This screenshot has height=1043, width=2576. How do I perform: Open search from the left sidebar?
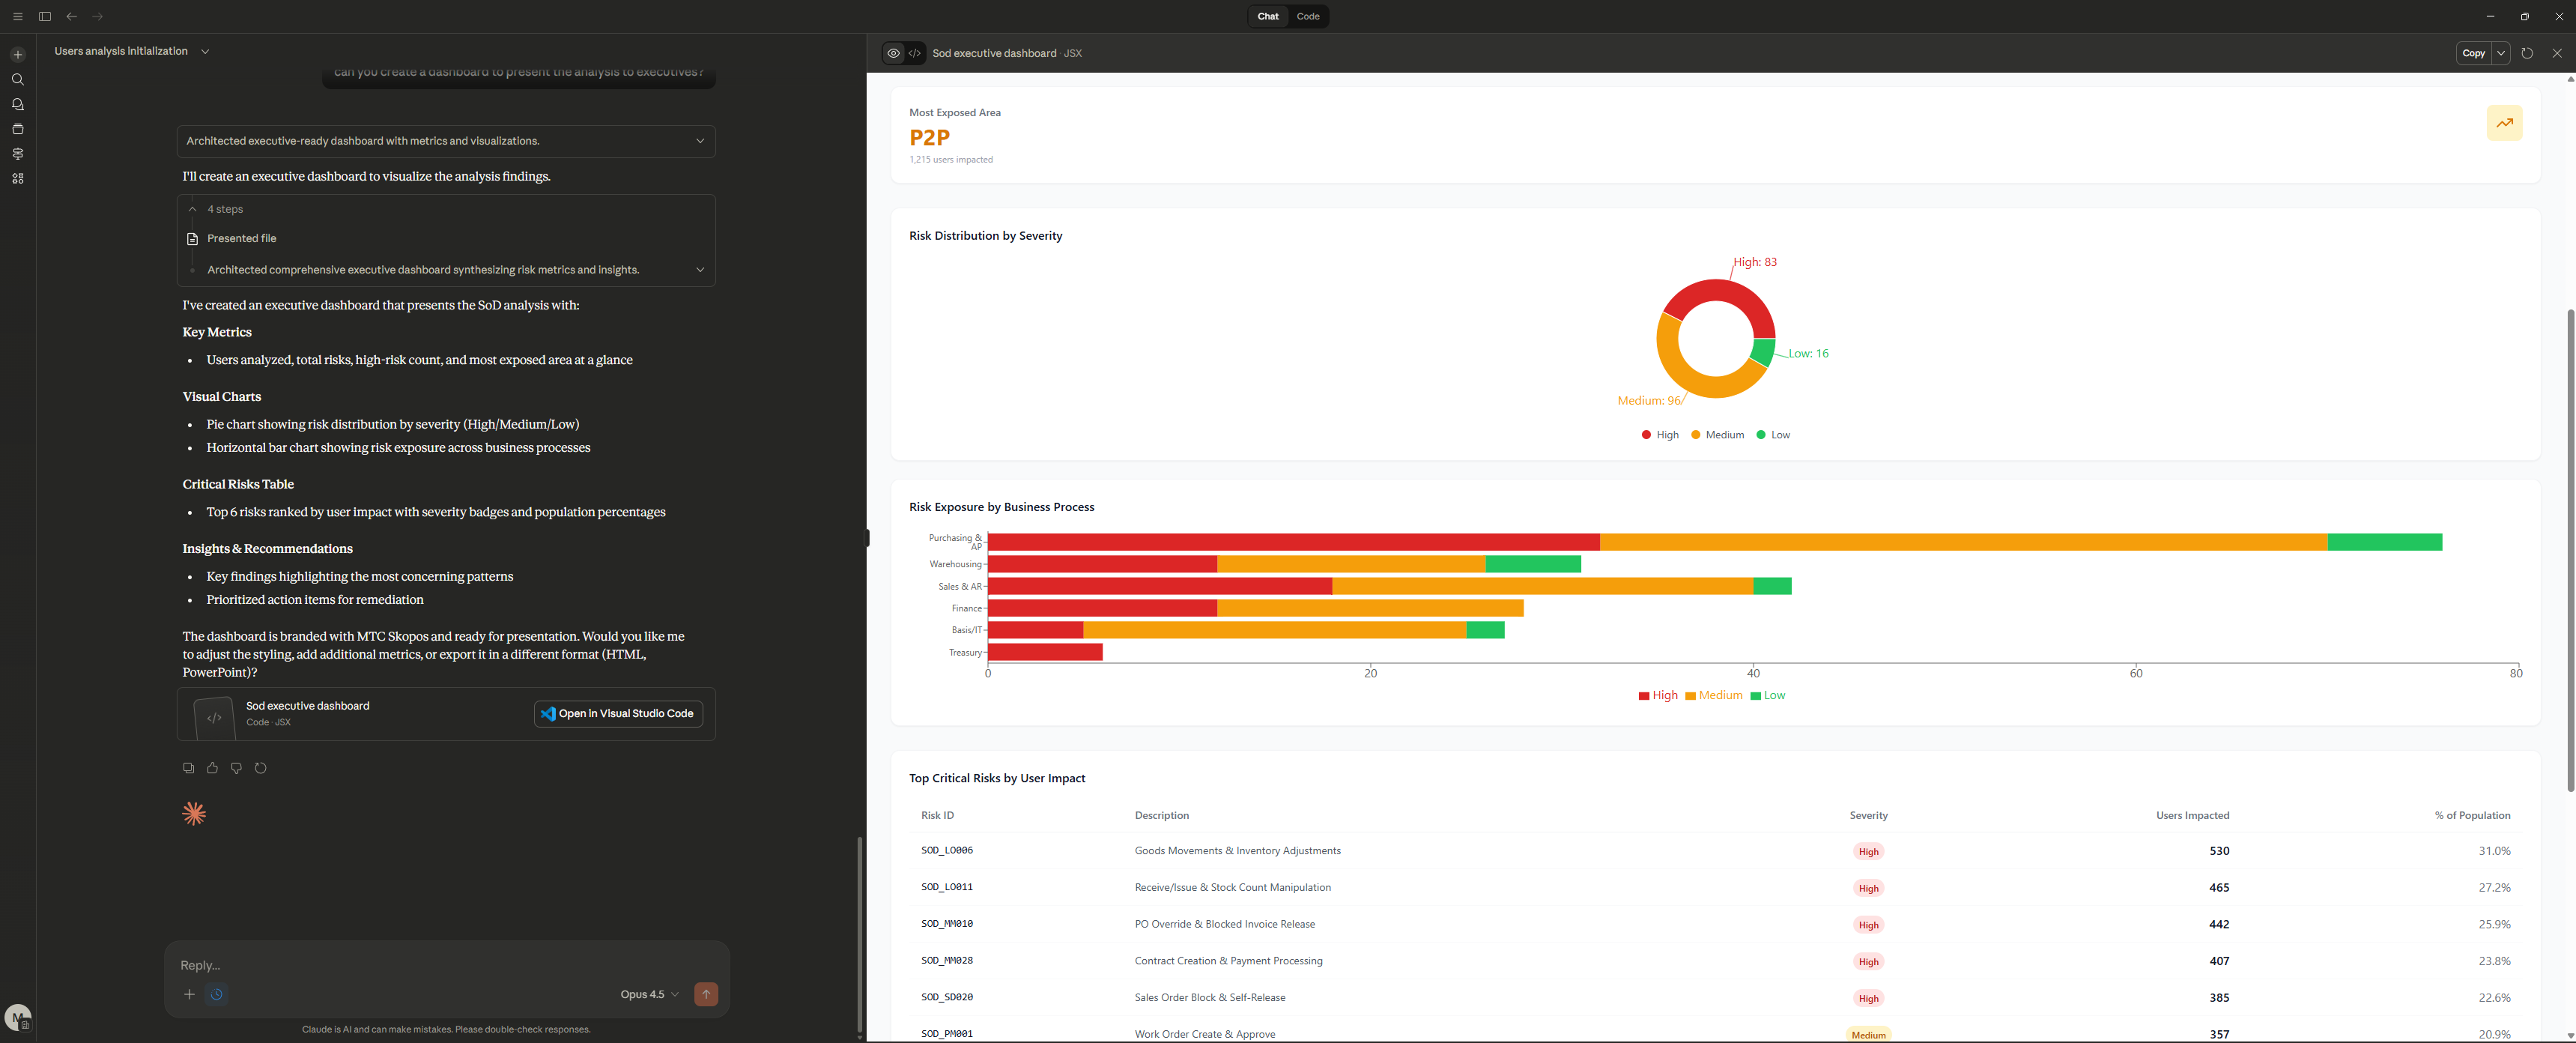[18, 79]
